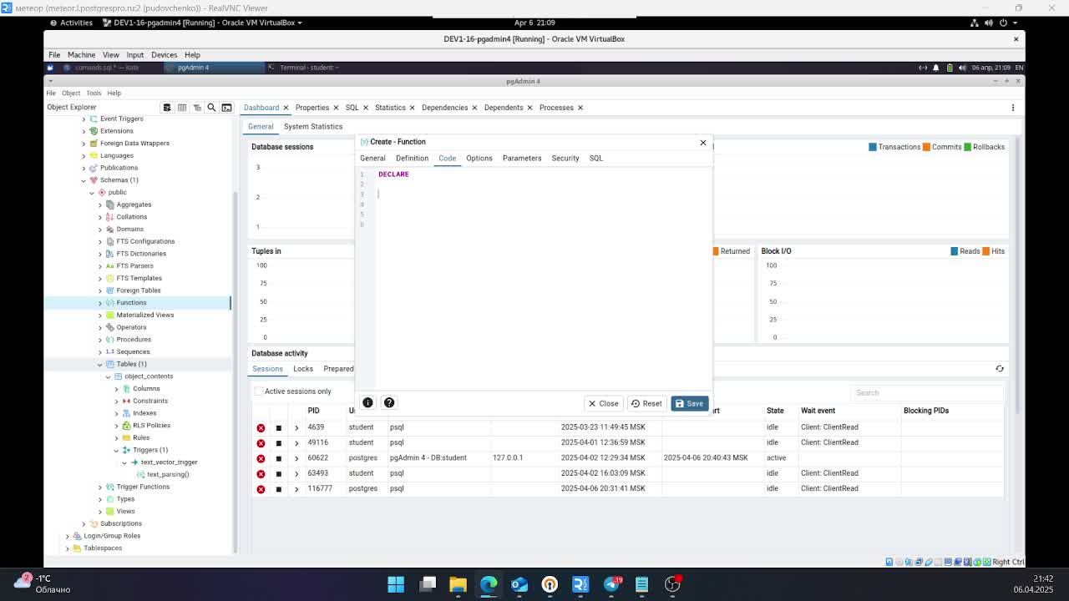Select the text_vector_trigger tree item

[169, 462]
